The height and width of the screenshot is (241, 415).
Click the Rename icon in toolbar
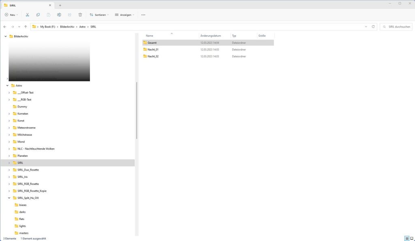(x=59, y=15)
